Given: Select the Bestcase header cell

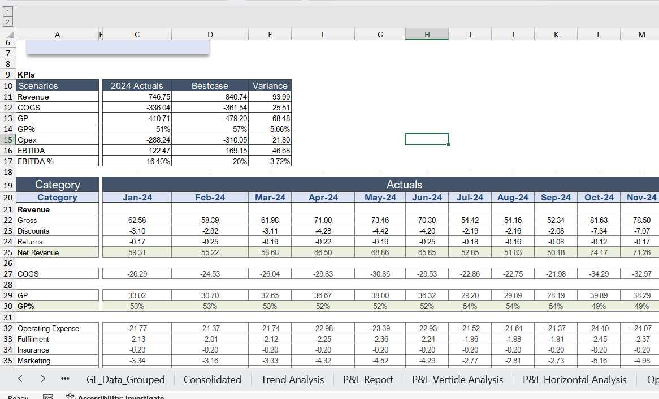Looking at the screenshot, I should (x=210, y=85).
